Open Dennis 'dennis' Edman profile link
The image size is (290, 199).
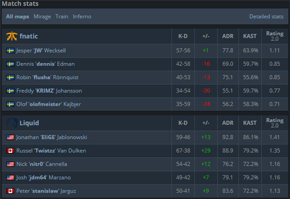(x=45, y=64)
